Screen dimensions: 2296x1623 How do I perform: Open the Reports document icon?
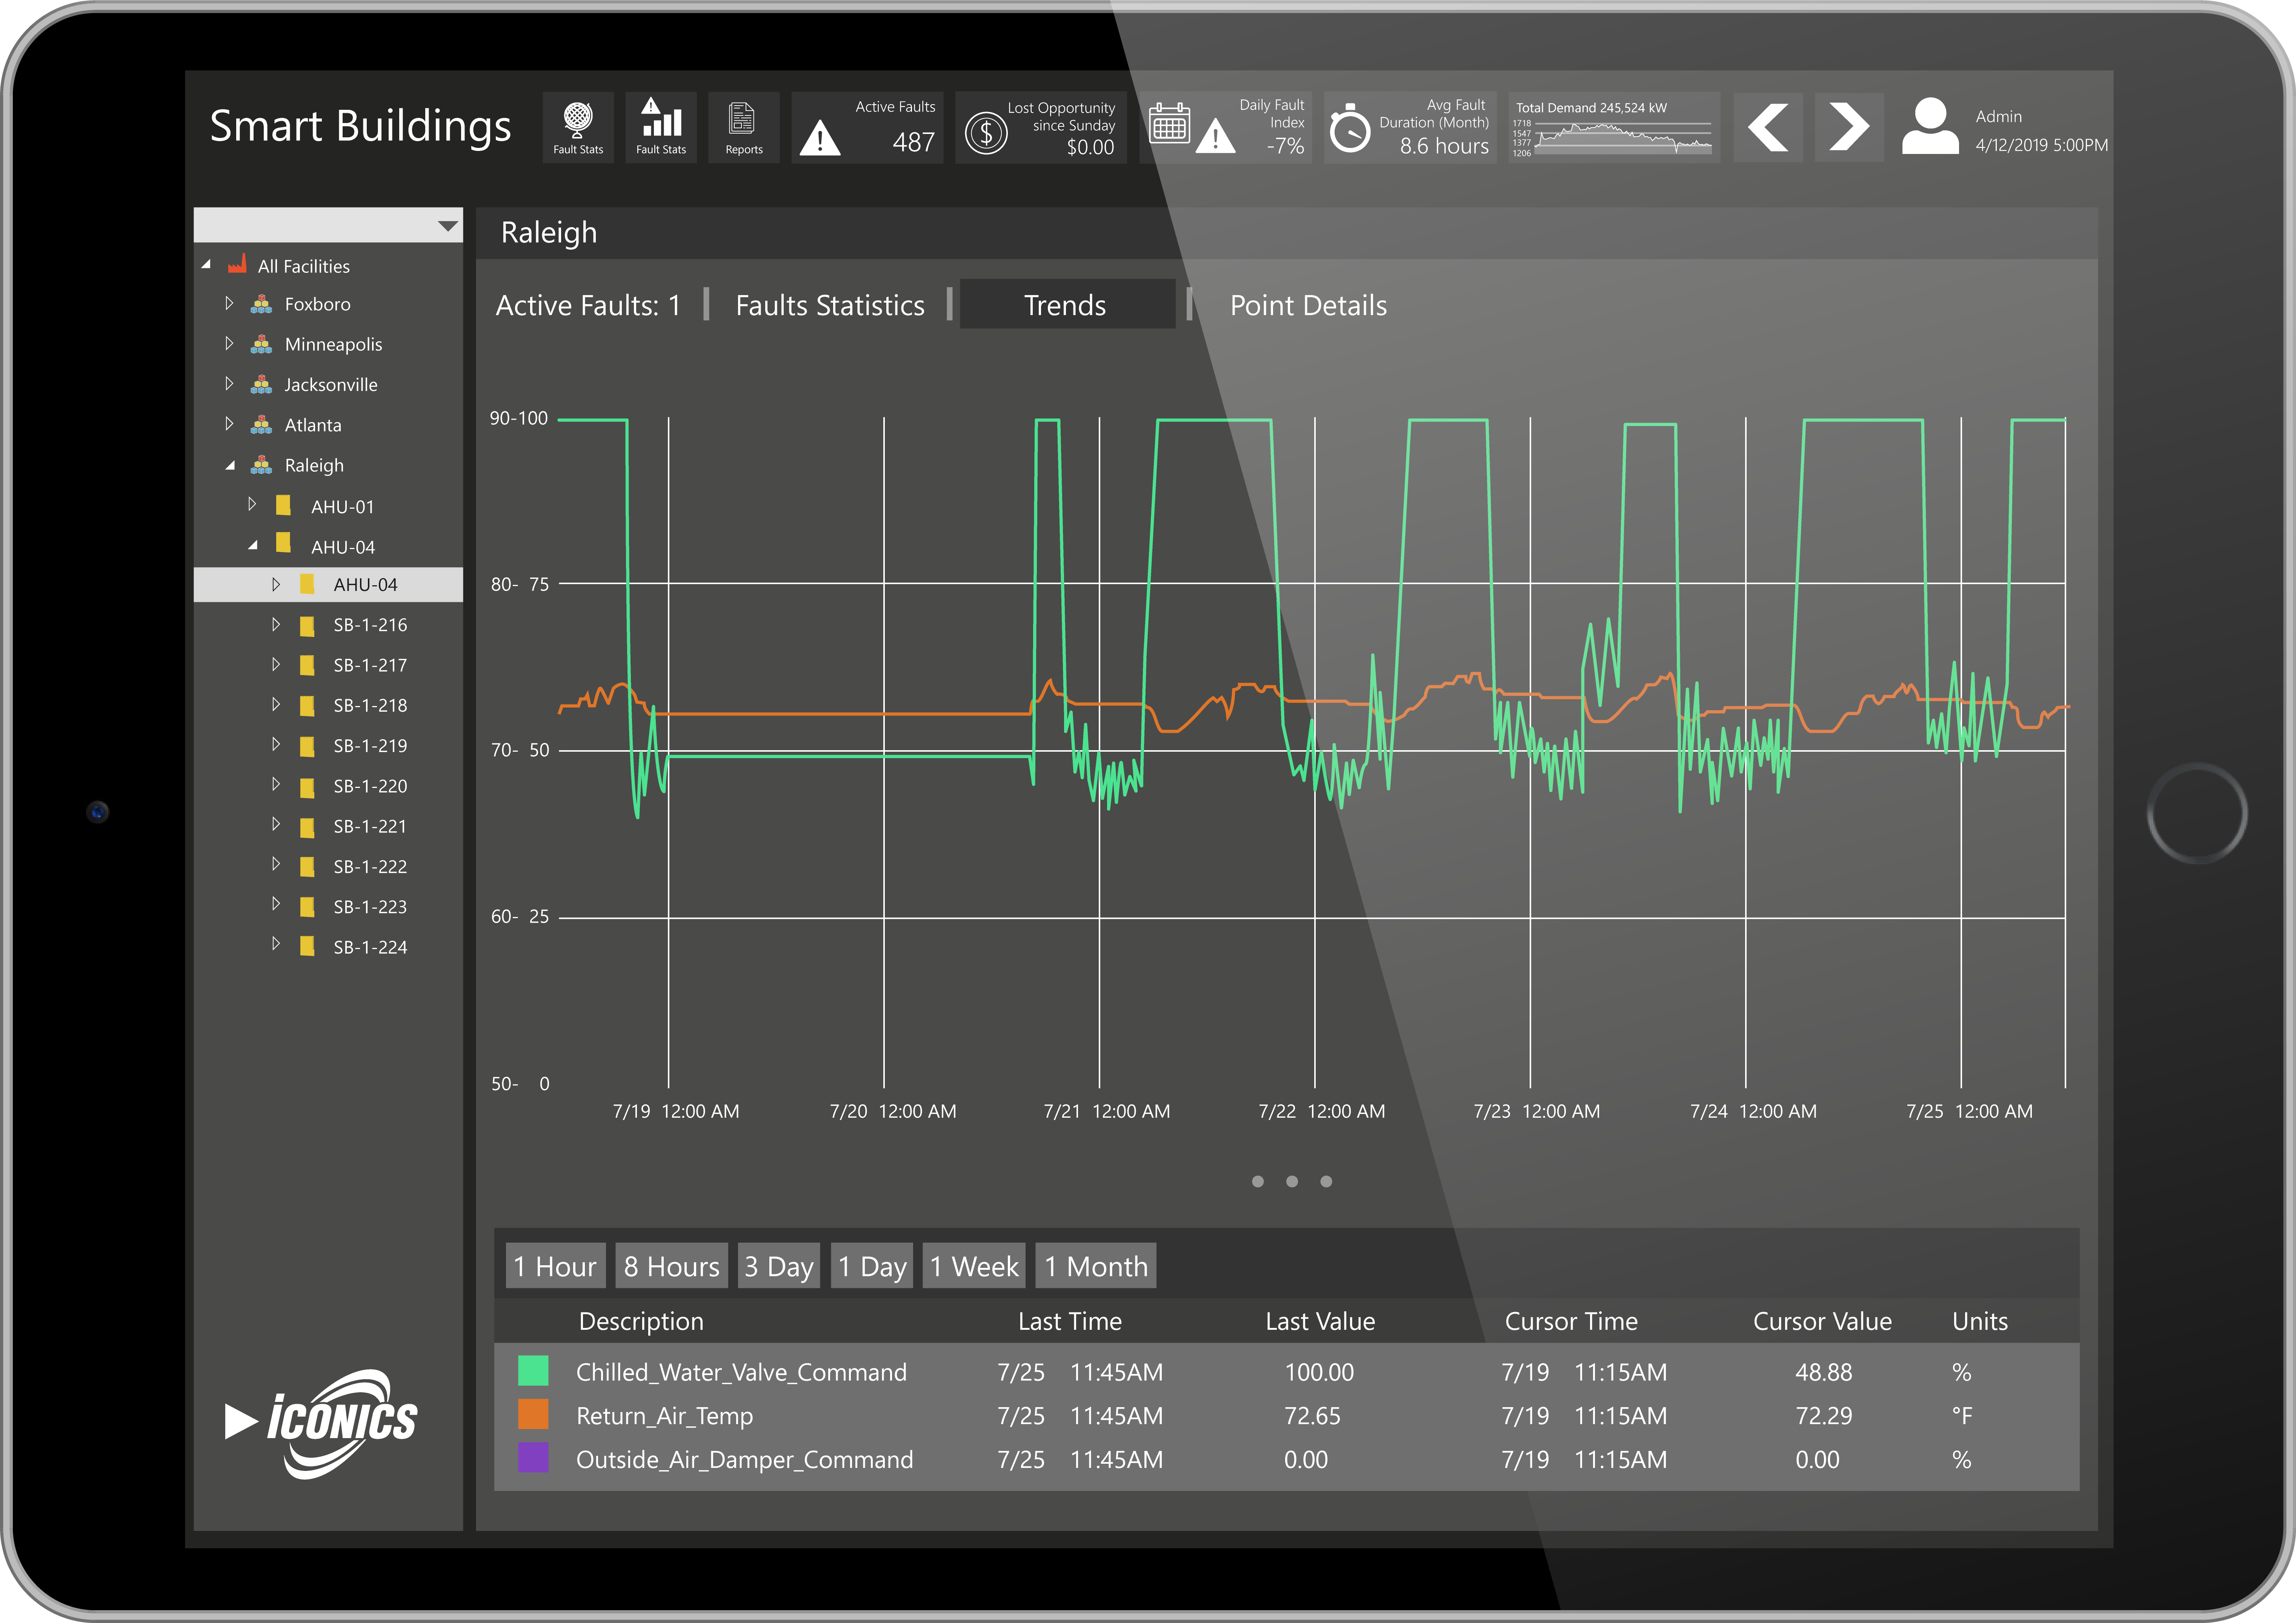pos(744,128)
